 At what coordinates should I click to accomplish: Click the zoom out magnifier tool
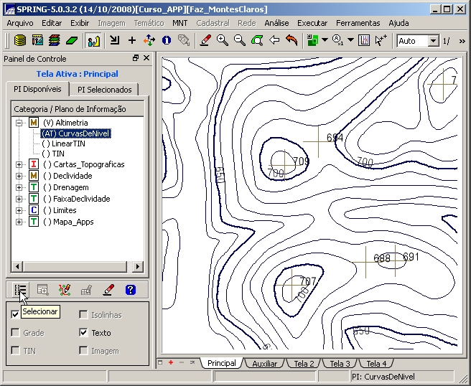coord(240,41)
